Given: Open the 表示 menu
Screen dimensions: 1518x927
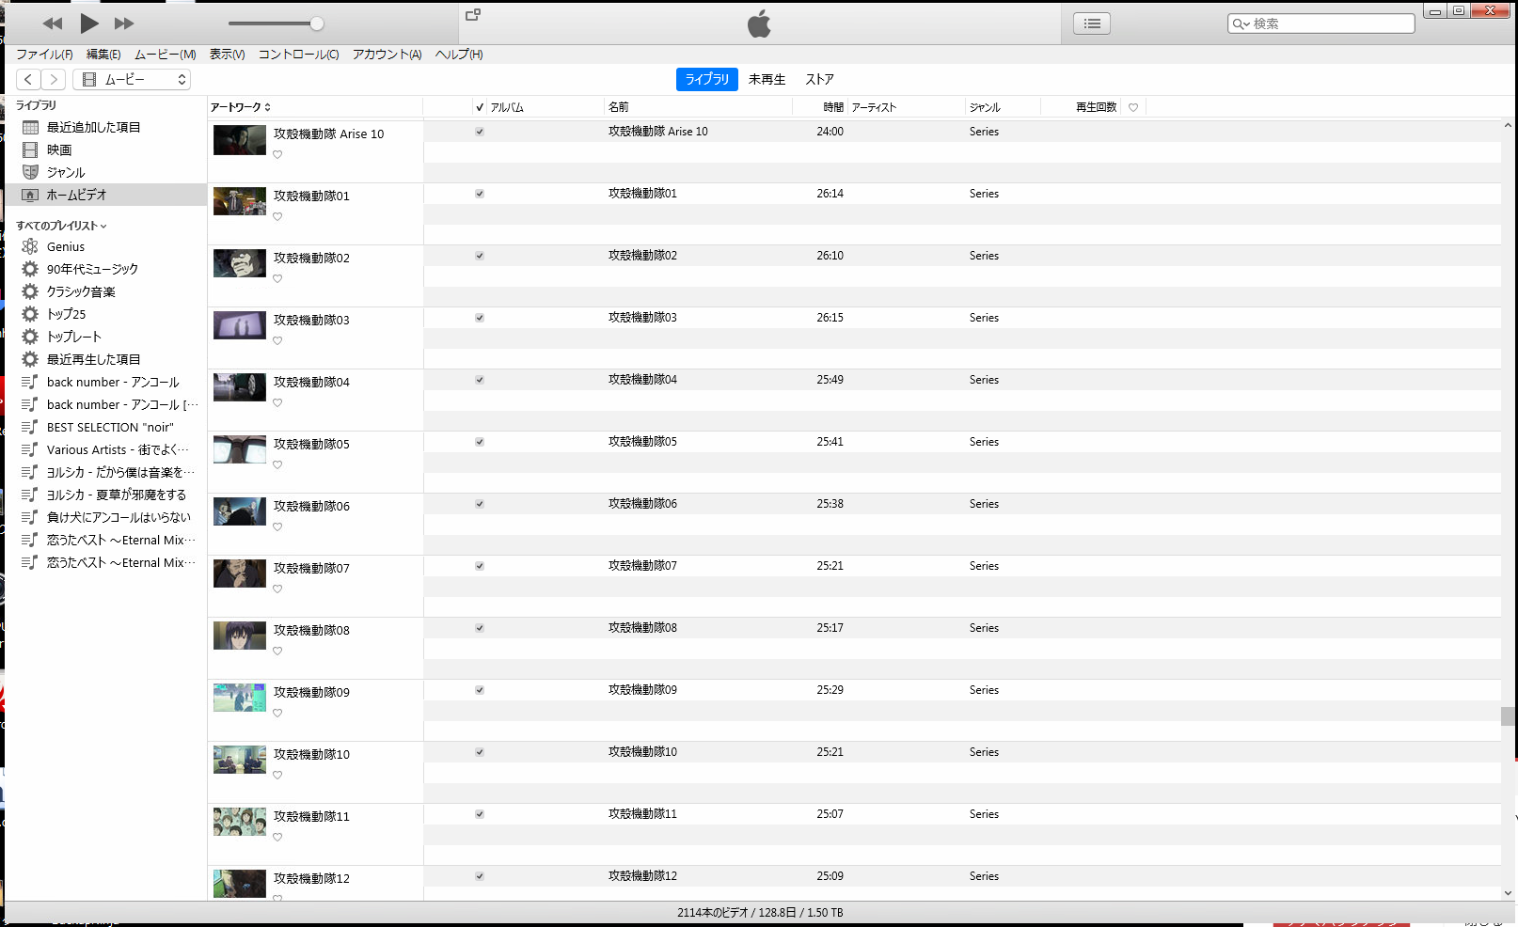Looking at the screenshot, I should (x=227, y=55).
